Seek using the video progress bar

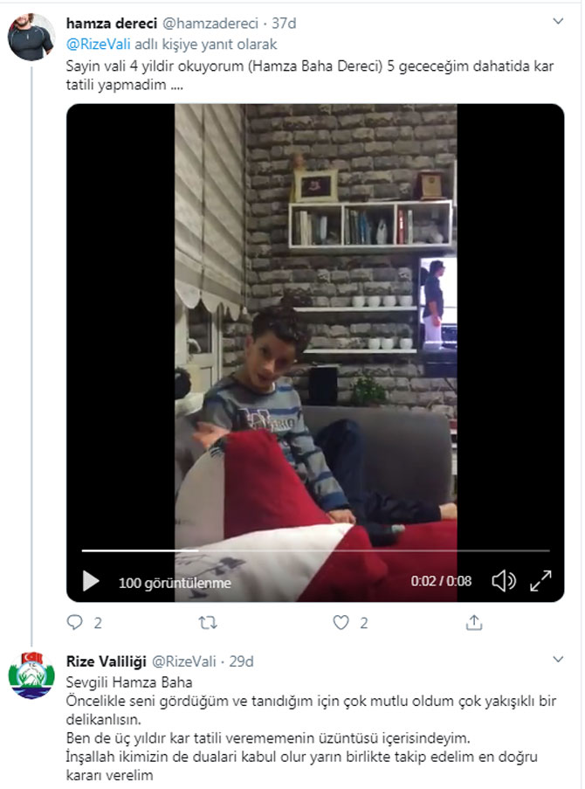(315, 550)
